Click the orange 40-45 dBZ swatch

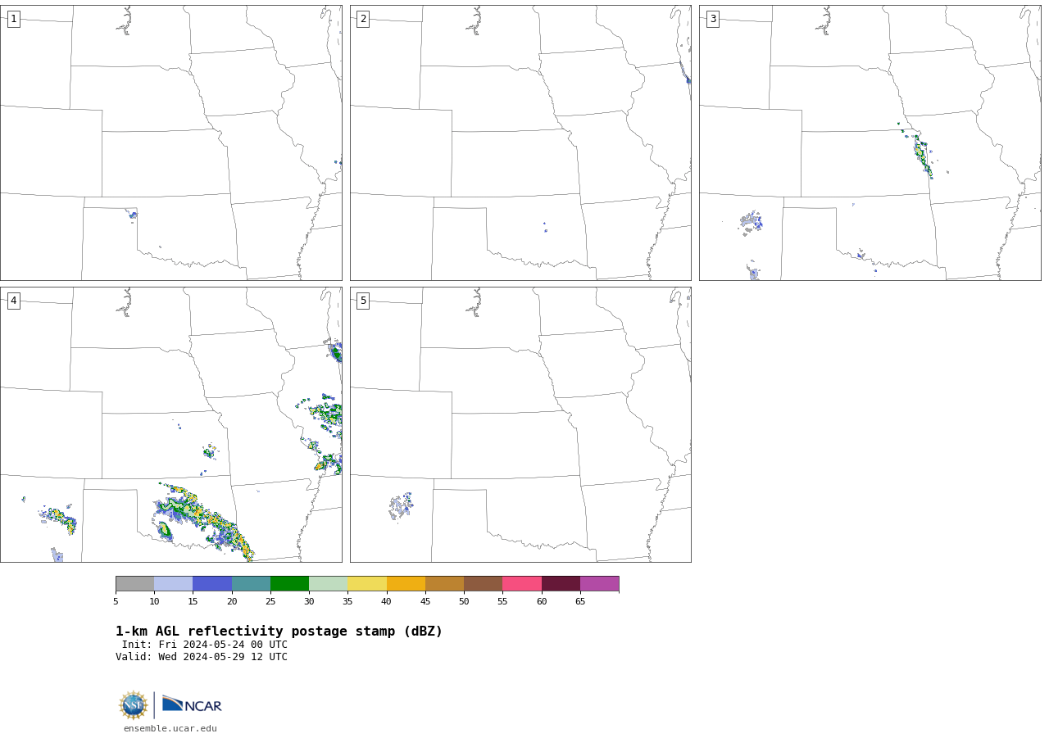pos(406,583)
